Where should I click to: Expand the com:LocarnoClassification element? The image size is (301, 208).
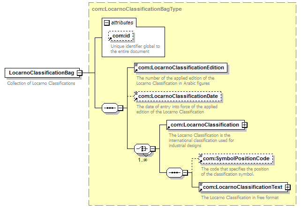244,125
